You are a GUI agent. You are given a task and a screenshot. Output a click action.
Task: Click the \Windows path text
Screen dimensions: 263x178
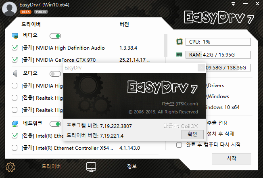[217, 96]
